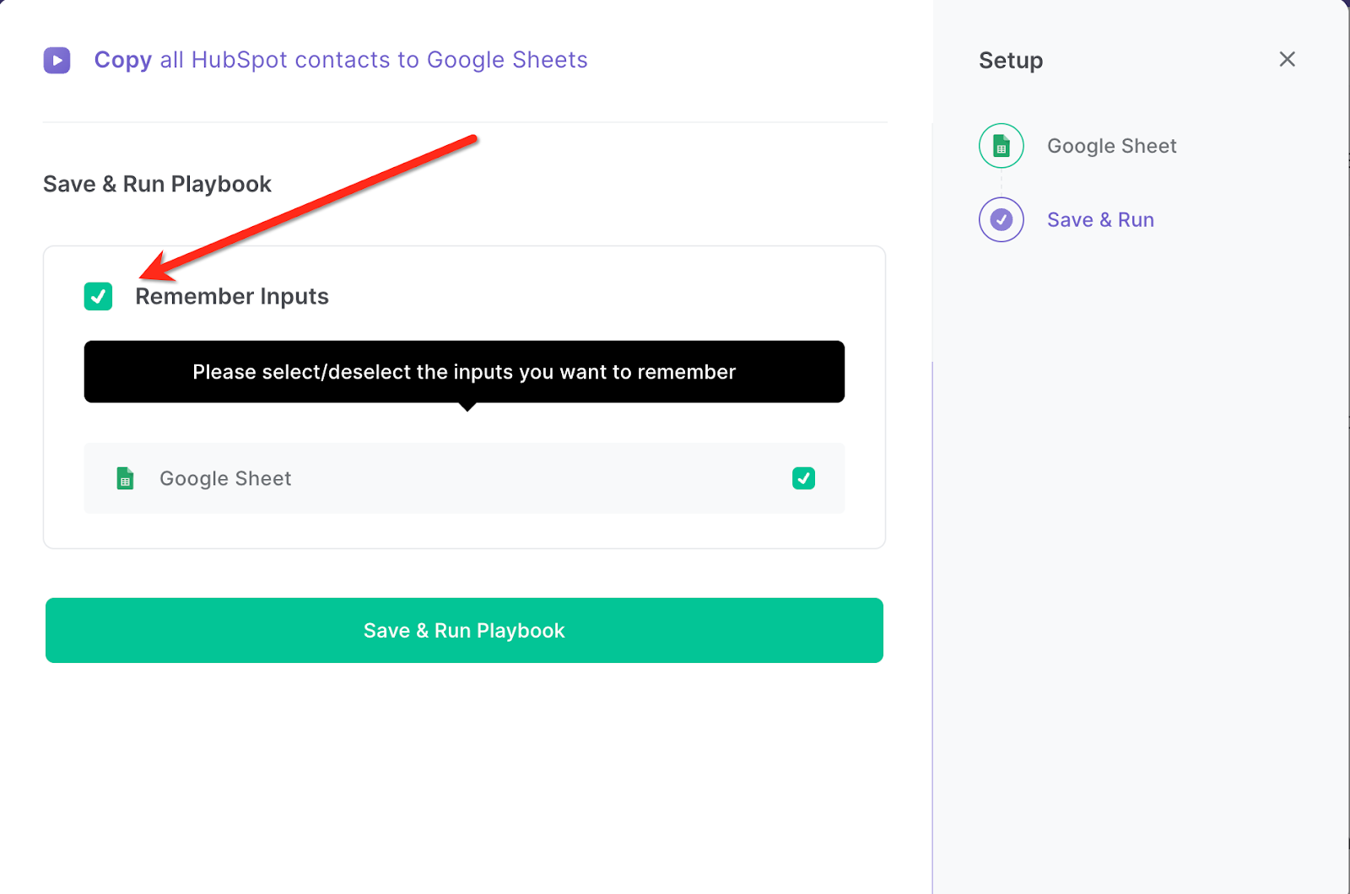Select the Google Sheets icon in Setup panel
This screenshot has width=1350, height=894.
[x=1001, y=145]
